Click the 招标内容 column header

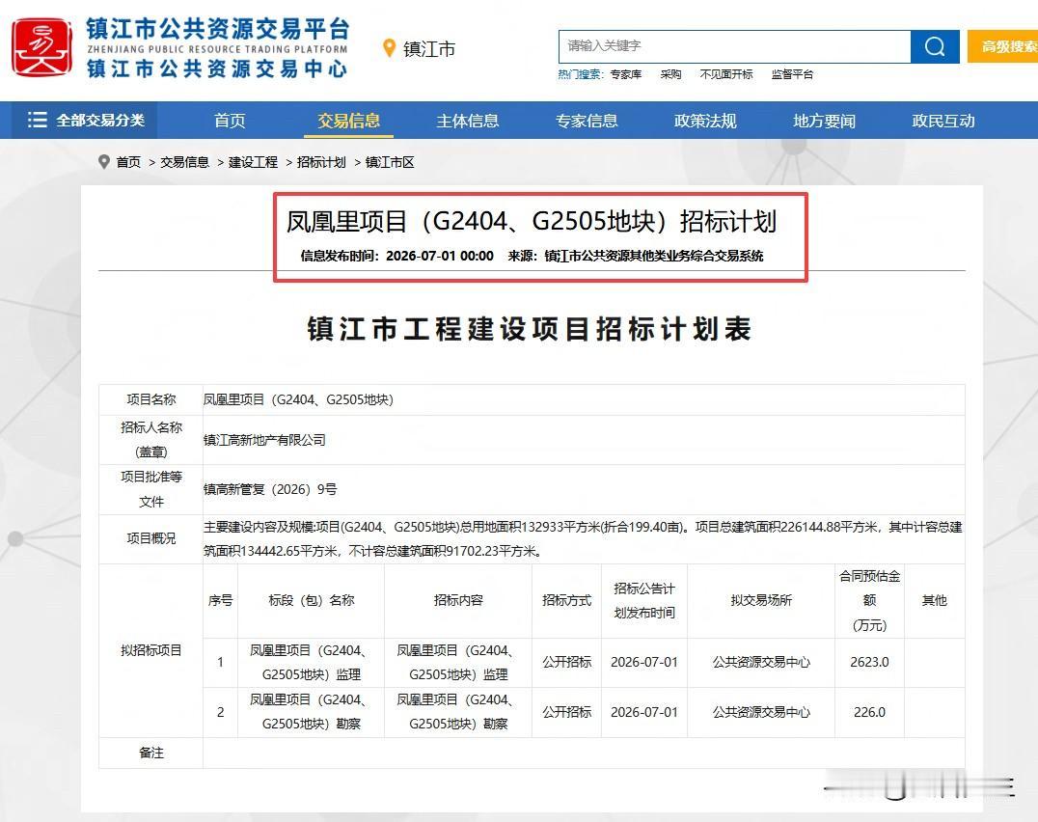pos(458,600)
